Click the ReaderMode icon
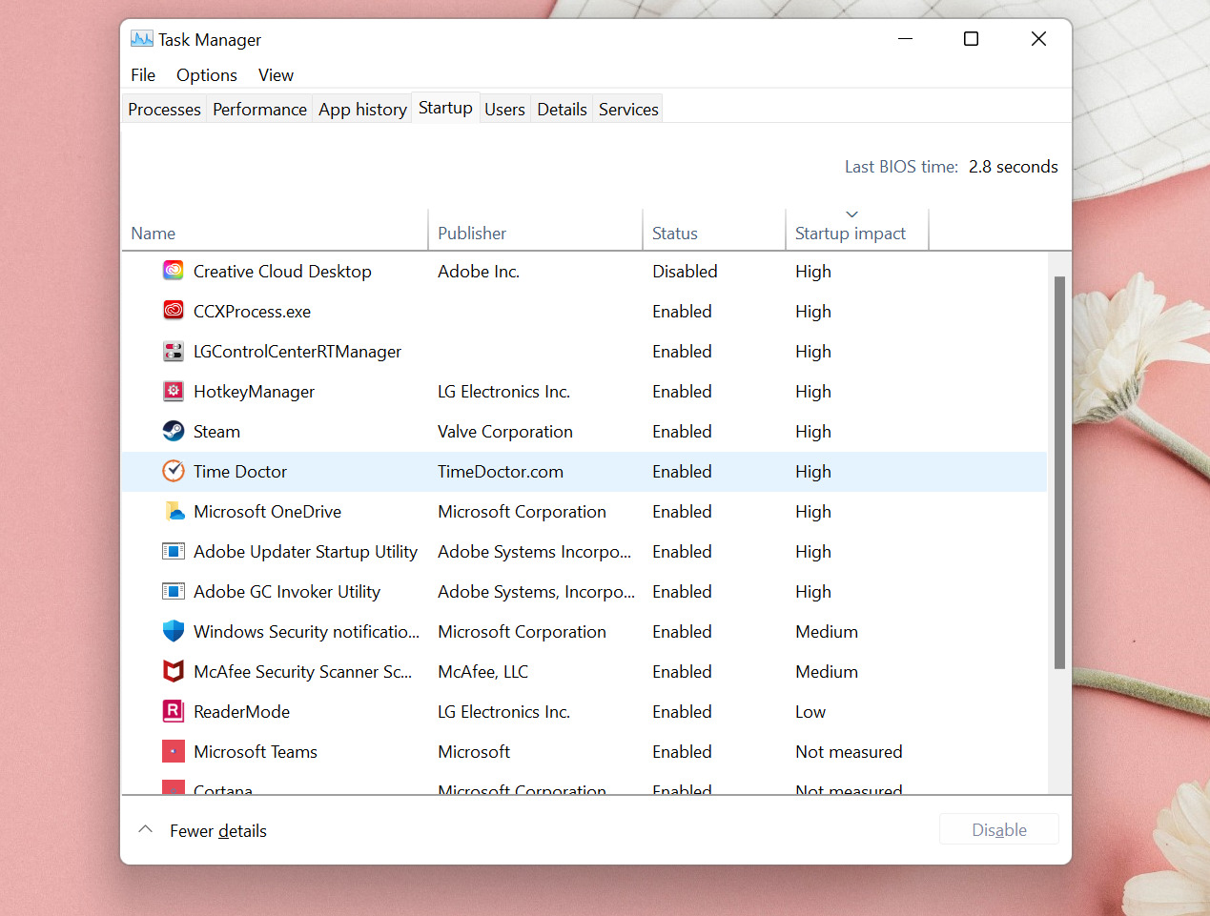 tap(173, 711)
